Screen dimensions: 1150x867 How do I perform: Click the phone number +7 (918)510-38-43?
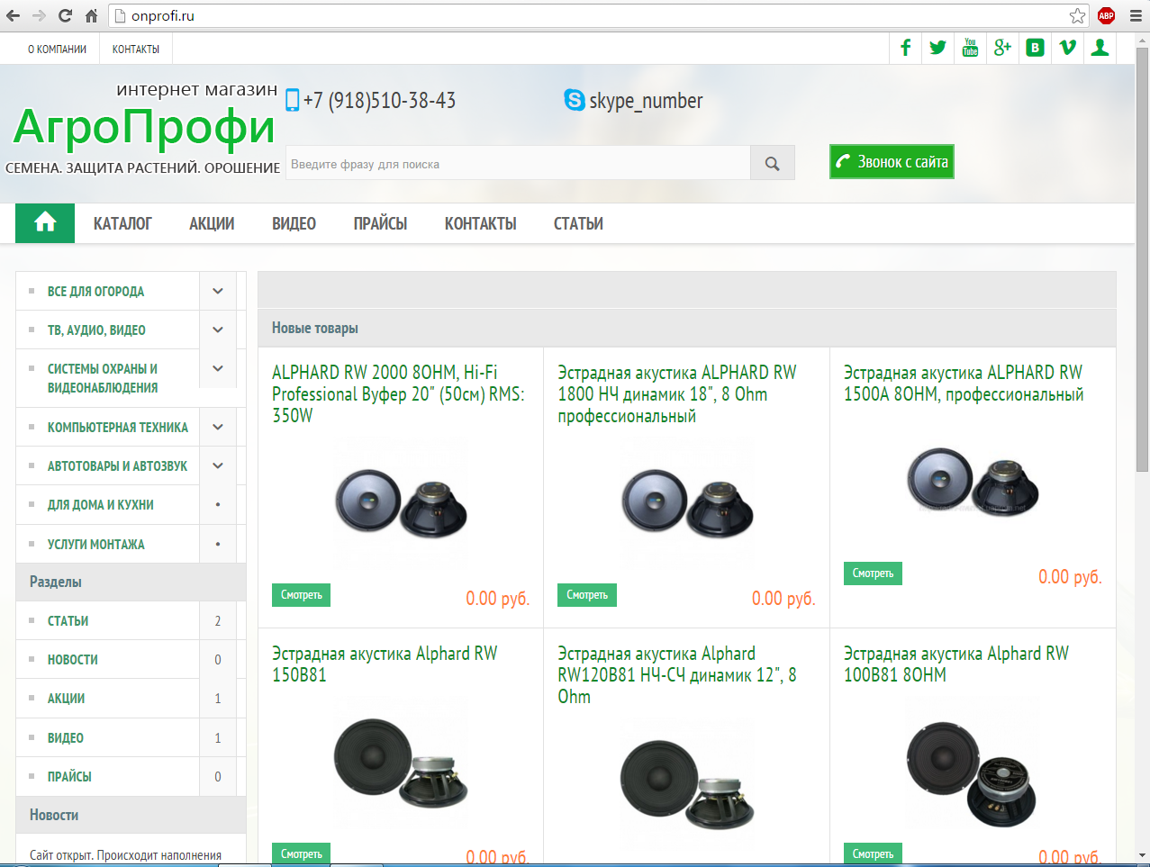pyautogui.click(x=379, y=100)
